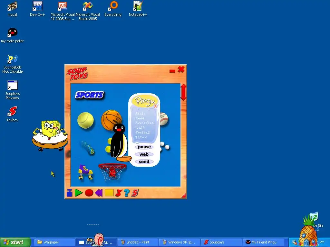Click the SPORTS category title
This screenshot has width=330, height=247.
(90, 95)
